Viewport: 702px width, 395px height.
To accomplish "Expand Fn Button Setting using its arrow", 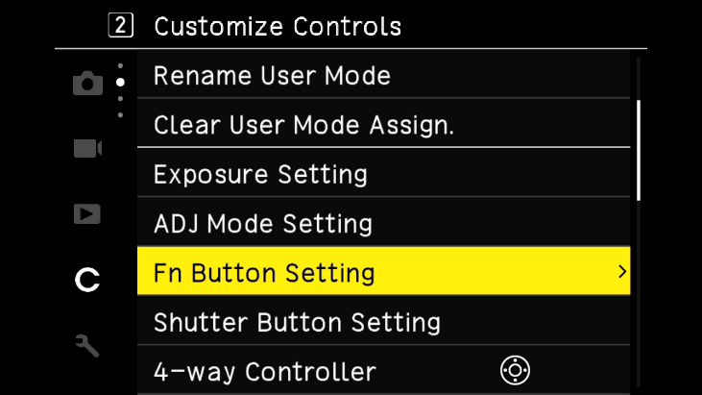I will click(621, 273).
